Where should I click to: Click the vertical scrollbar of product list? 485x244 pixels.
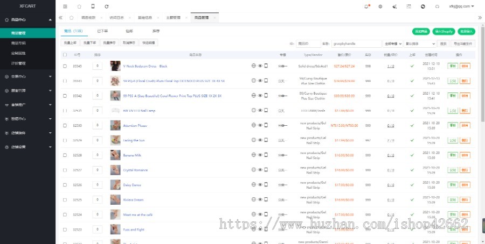(x=482, y=74)
